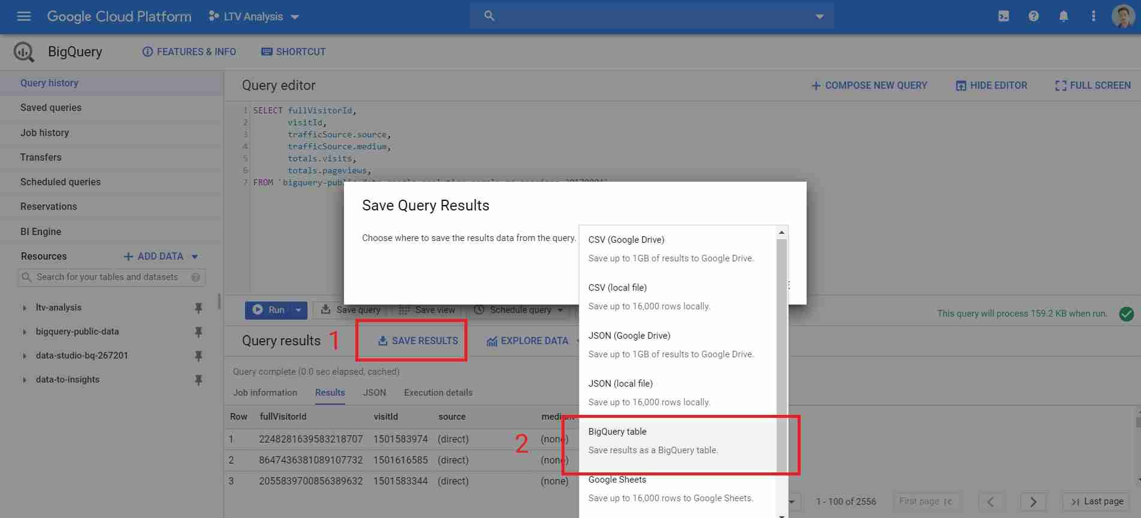The image size is (1141, 518).
Task: Click the visitId column header
Action: (386, 417)
